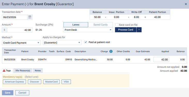Select the Tags tab

point(7,71)
